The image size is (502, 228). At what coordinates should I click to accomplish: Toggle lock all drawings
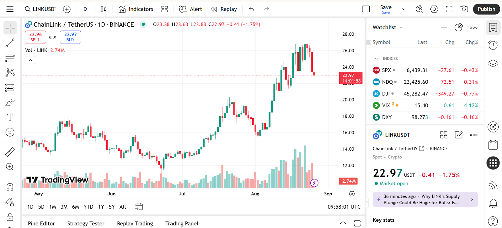(x=10, y=217)
